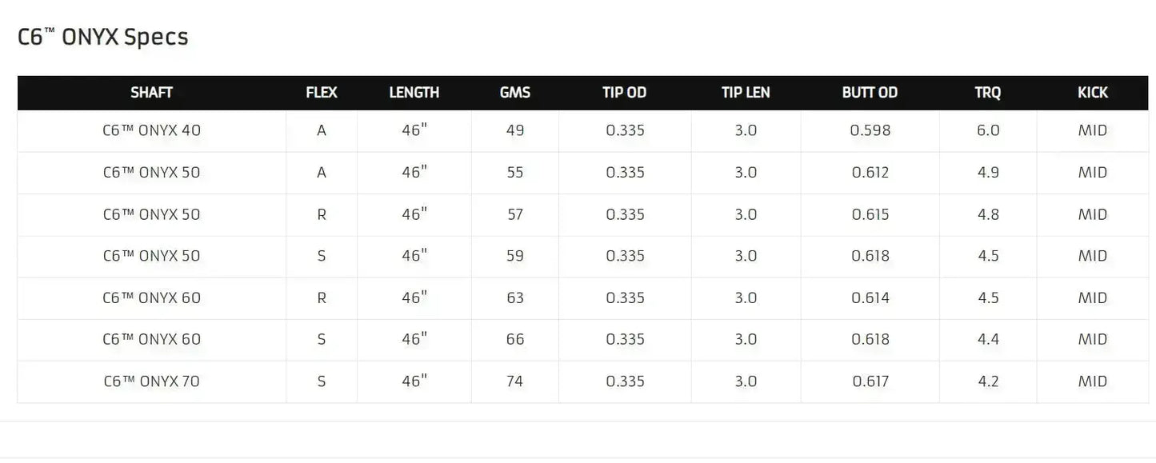Click the 0.612 butt OD value
Screen dimensions: 1156x463
click(x=870, y=173)
